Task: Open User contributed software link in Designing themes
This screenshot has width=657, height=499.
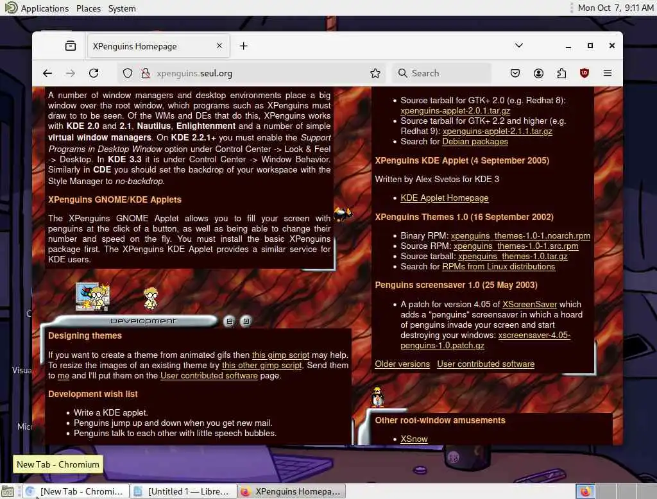Action: click(209, 376)
